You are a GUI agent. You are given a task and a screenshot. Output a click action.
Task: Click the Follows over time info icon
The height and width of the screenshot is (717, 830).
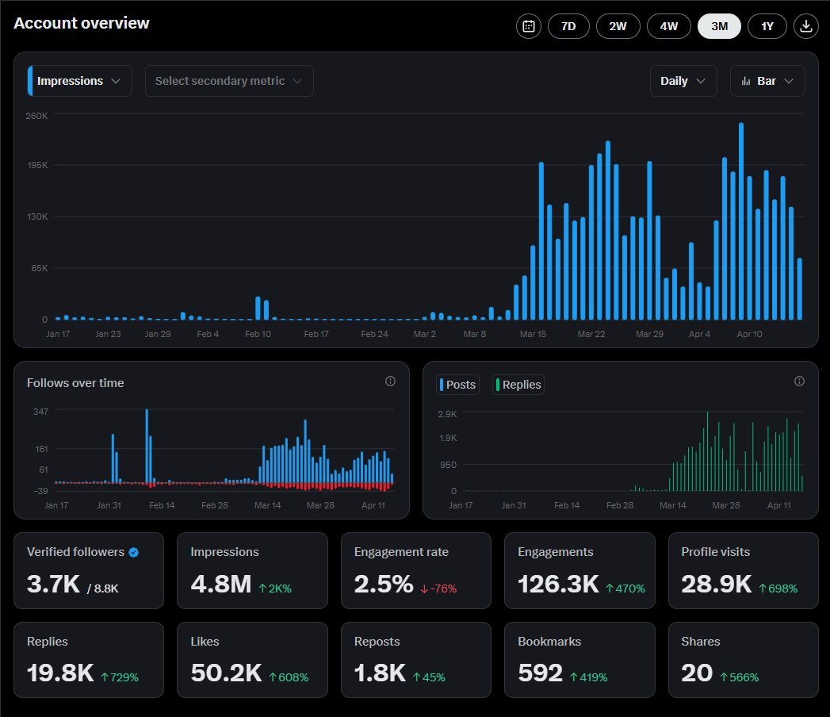click(390, 382)
